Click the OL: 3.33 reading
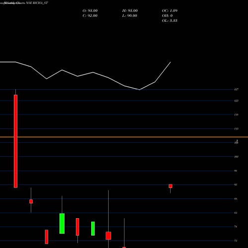This screenshot has height=248, width=248. click(x=170, y=21)
